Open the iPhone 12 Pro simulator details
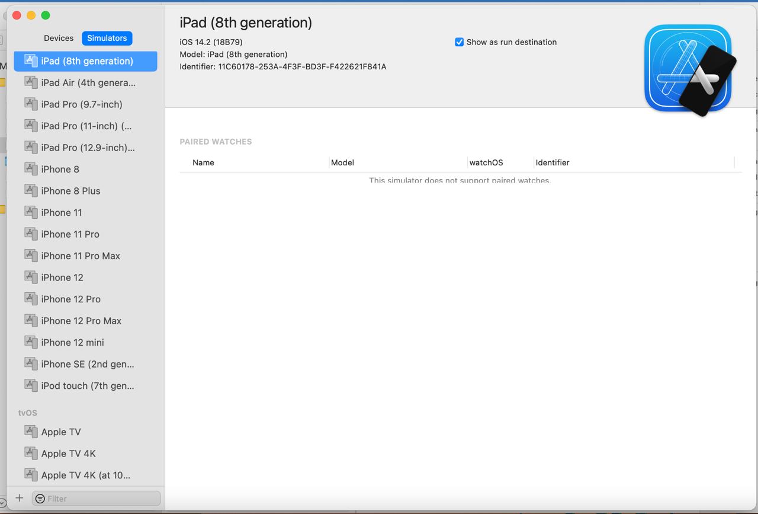The height and width of the screenshot is (514, 758). 85,299
